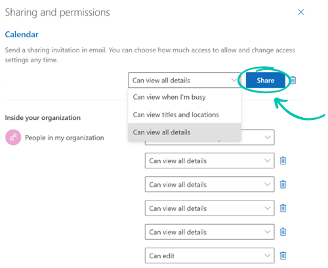Image resolution: width=328 pixels, height=268 pixels.
Task: Click the Calendar heading link
Action: point(22,34)
